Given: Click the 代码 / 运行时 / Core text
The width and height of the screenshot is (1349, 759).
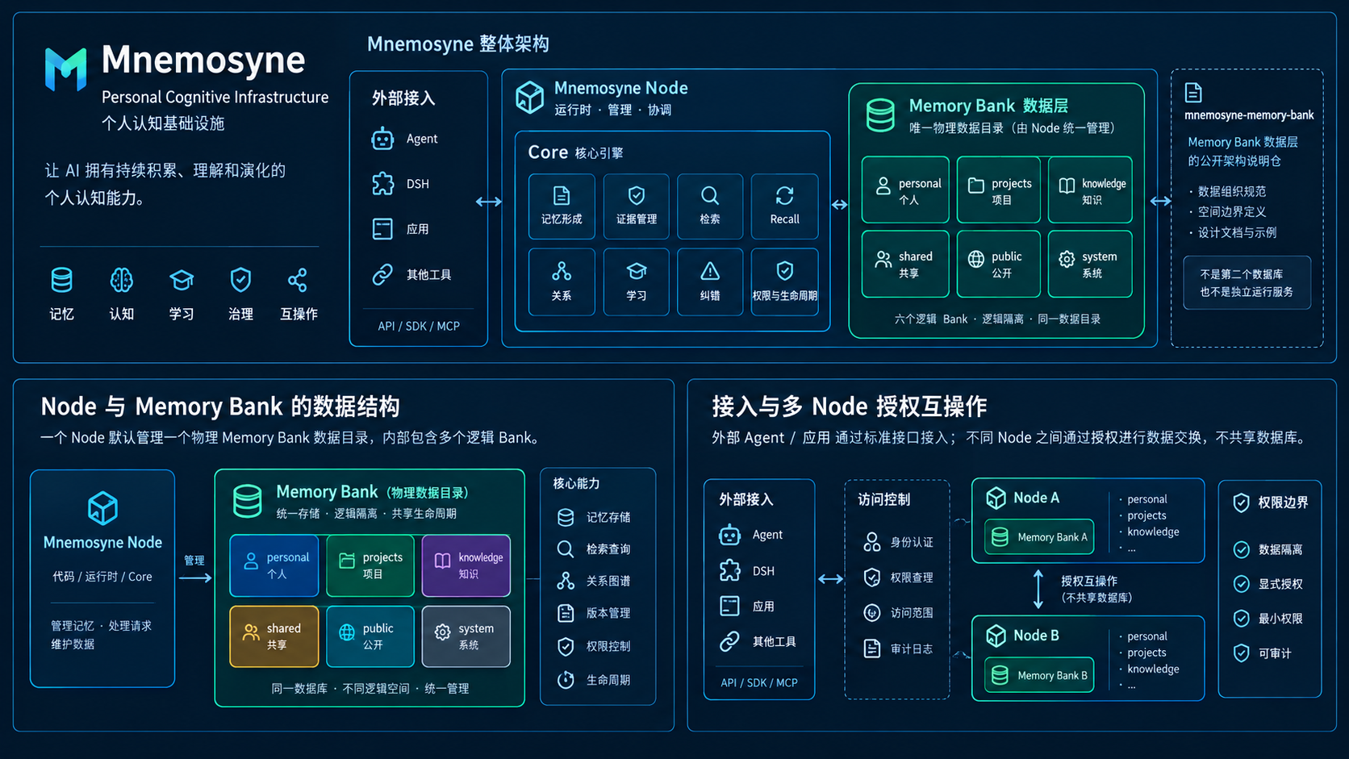Looking at the screenshot, I should pos(102,577).
